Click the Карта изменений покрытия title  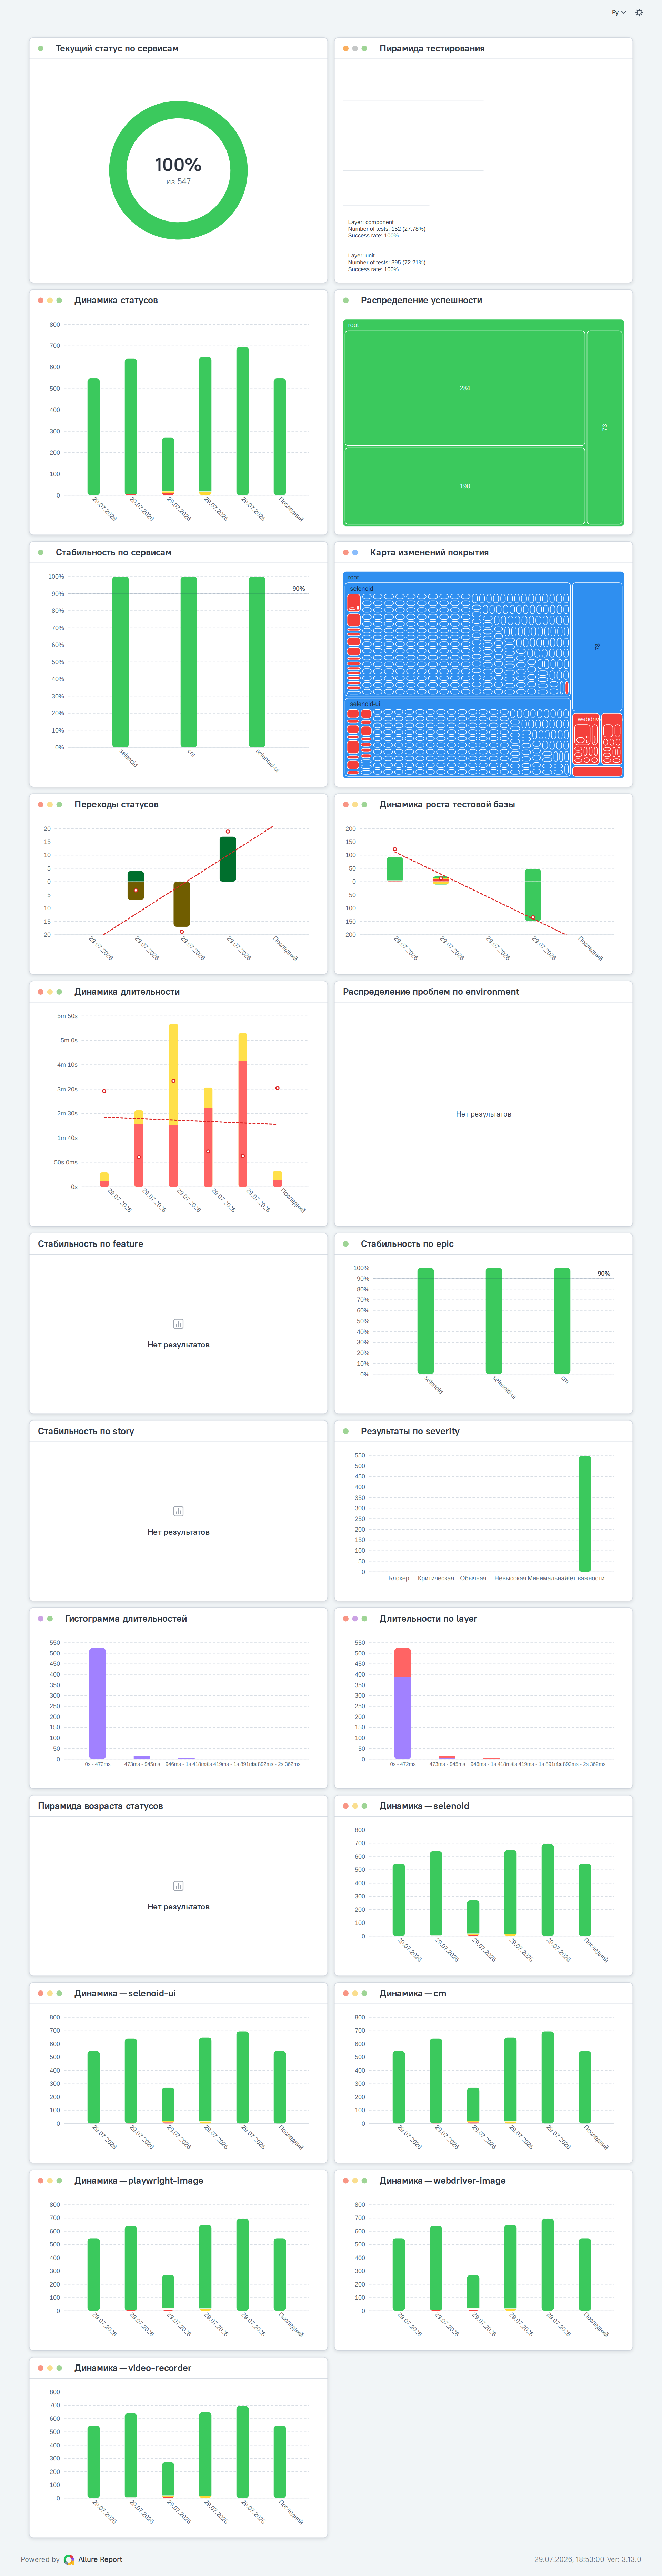pyautogui.click(x=429, y=552)
